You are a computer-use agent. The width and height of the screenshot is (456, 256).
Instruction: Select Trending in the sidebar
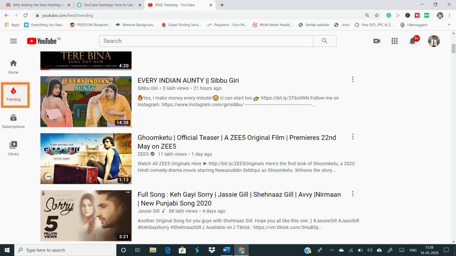[x=13, y=95]
